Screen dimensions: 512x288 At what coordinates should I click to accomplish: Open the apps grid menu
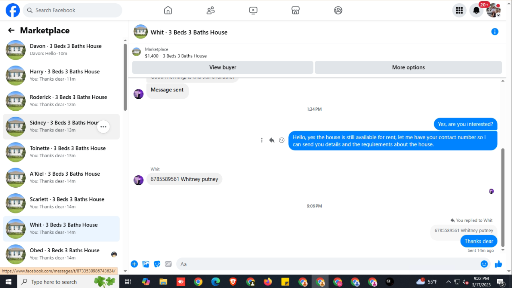pos(459,10)
